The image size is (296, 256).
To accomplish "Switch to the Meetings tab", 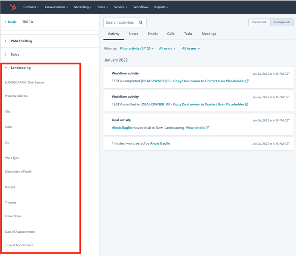I will click(x=209, y=34).
